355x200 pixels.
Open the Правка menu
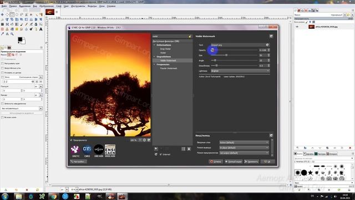[13, 6]
